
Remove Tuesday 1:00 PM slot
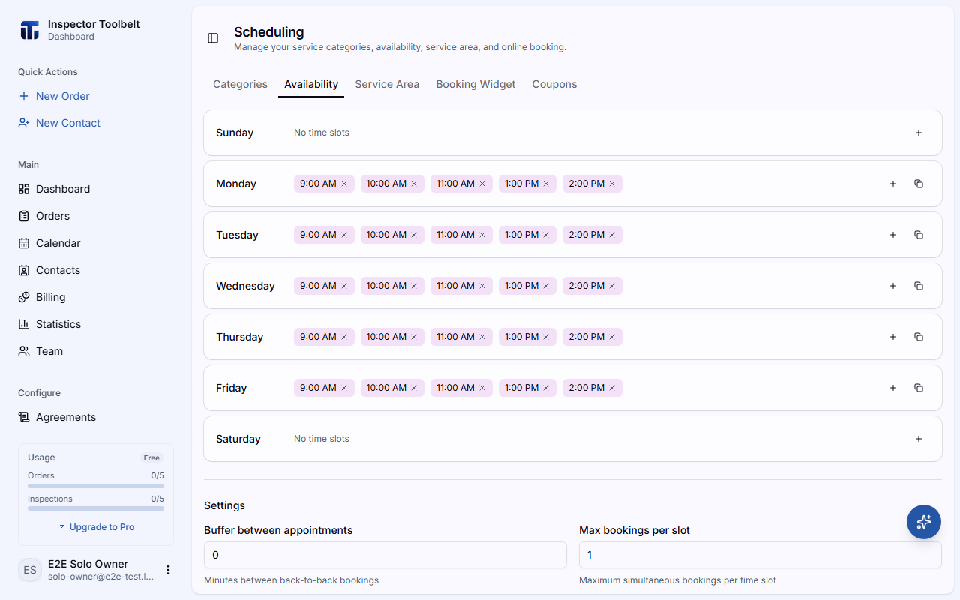pyautogui.click(x=546, y=235)
